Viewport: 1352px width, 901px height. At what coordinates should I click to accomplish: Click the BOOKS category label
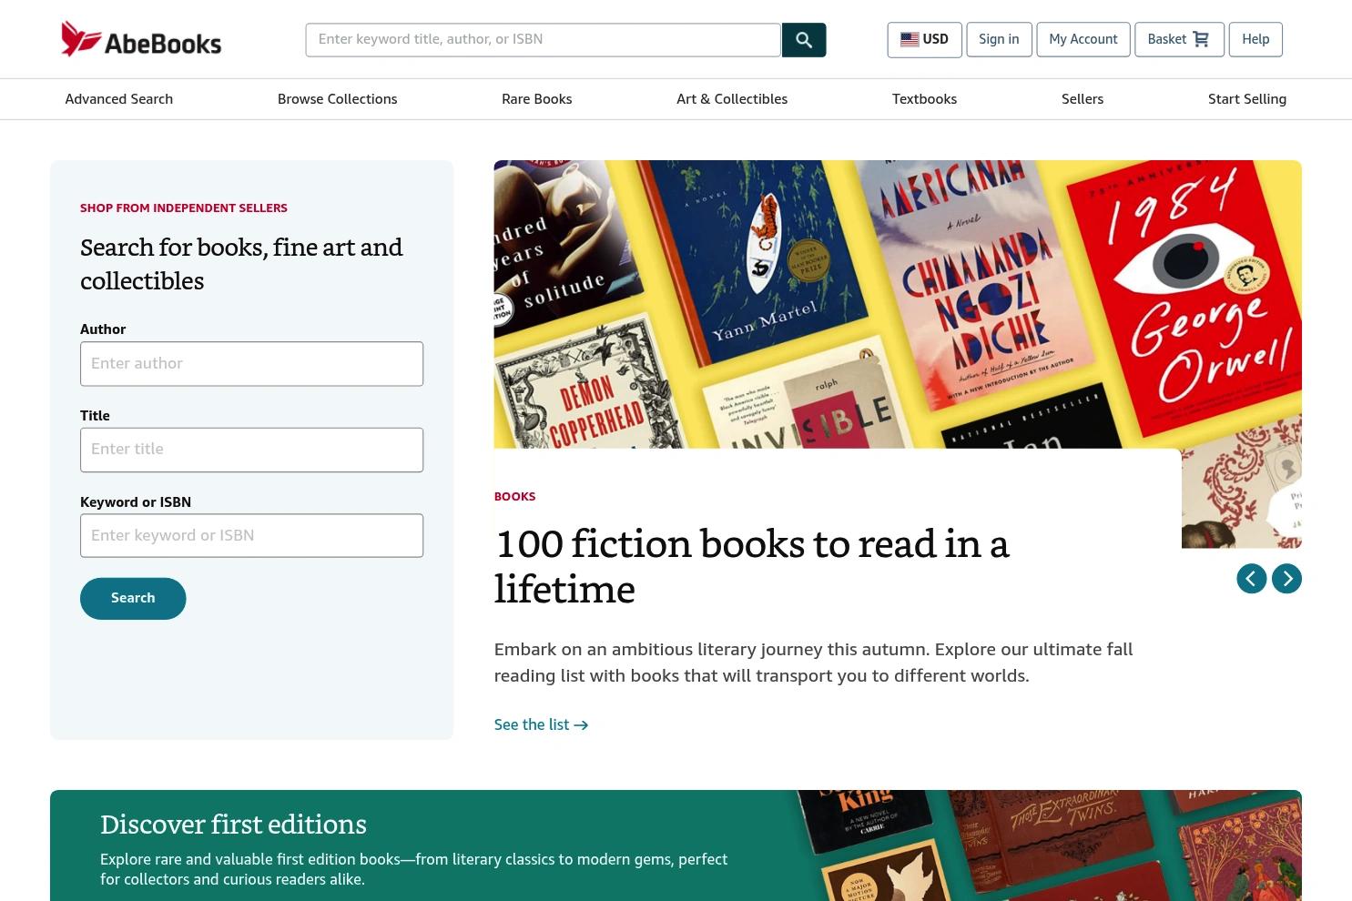[x=515, y=497]
